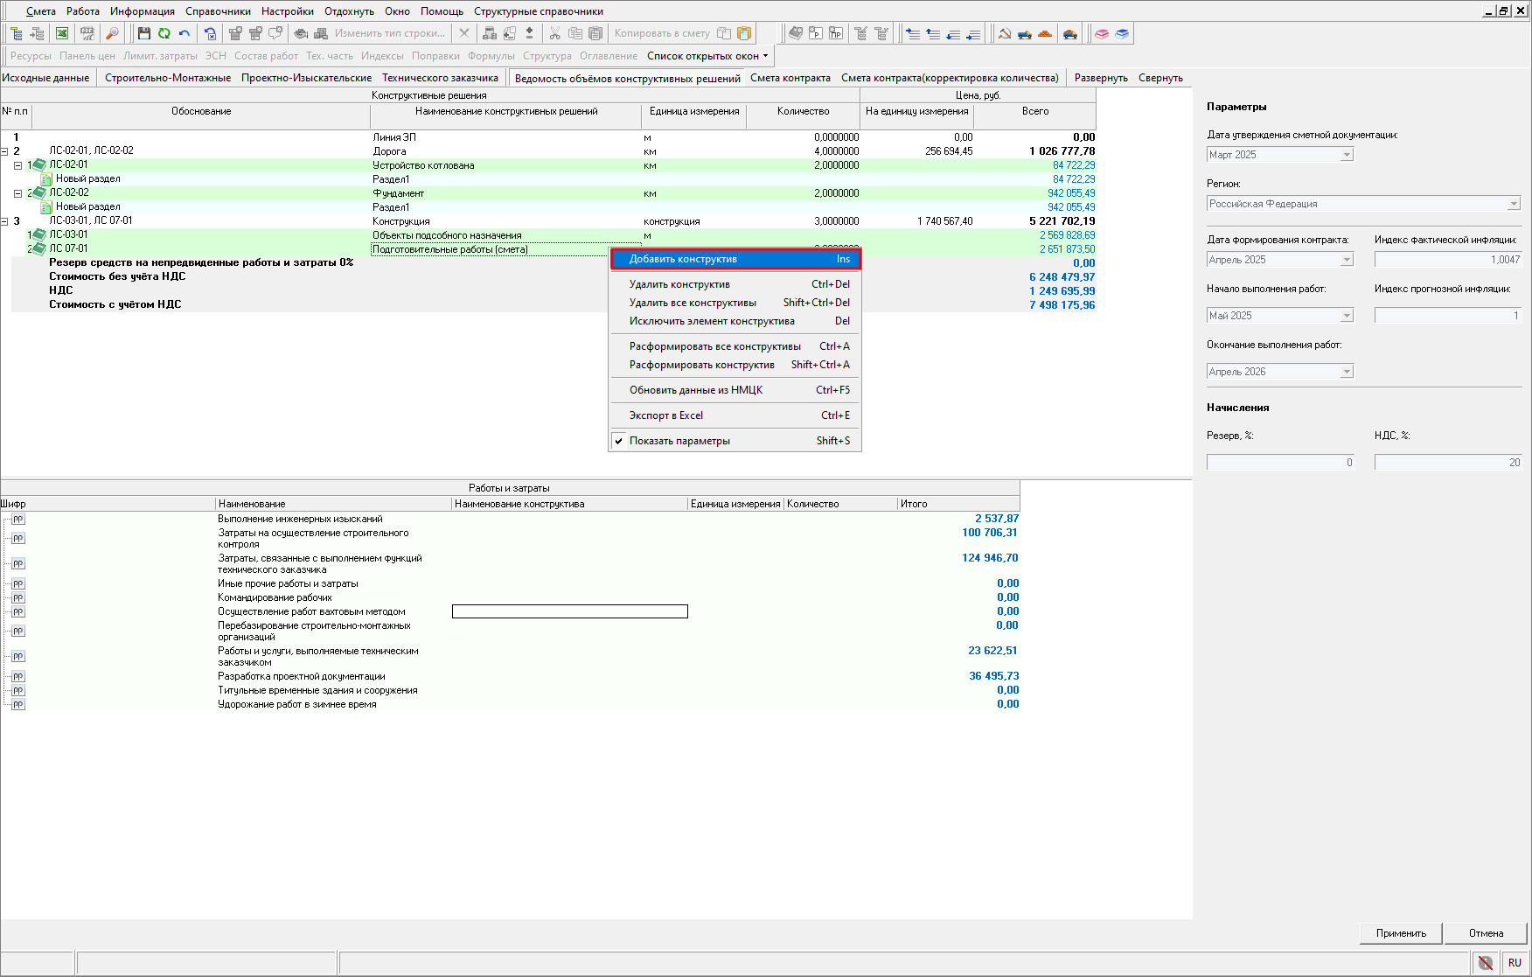Open the Апрель 2025 contract date dropdown

click(1347, 260)
